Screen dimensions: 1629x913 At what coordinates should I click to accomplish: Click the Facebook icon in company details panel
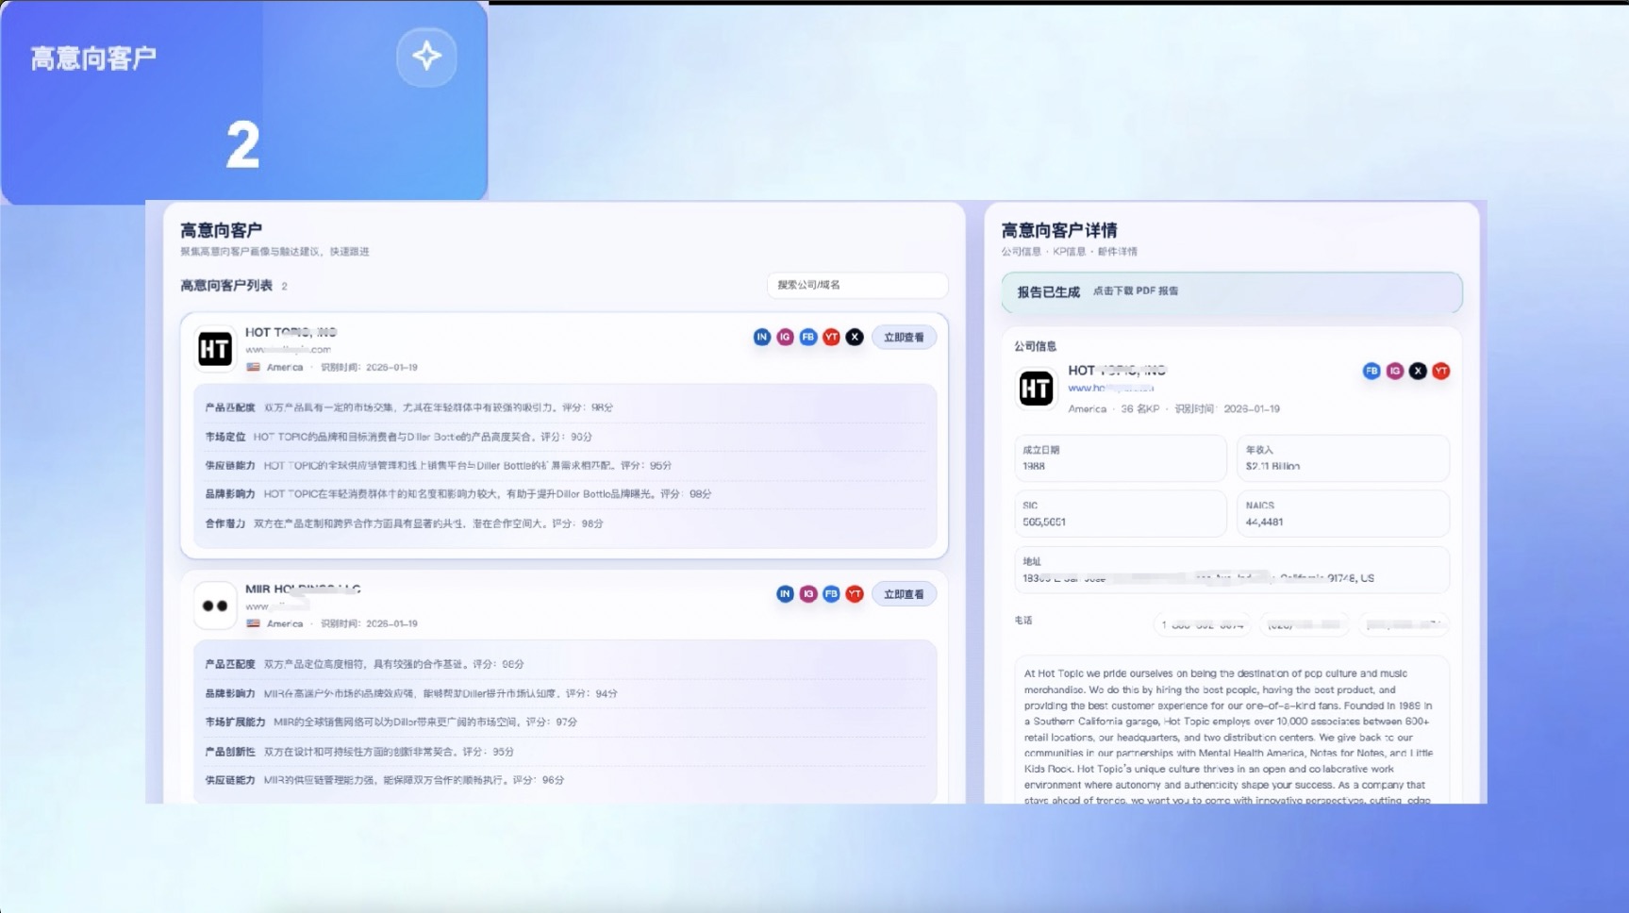pyautogui.click(x=1371, y=372)
